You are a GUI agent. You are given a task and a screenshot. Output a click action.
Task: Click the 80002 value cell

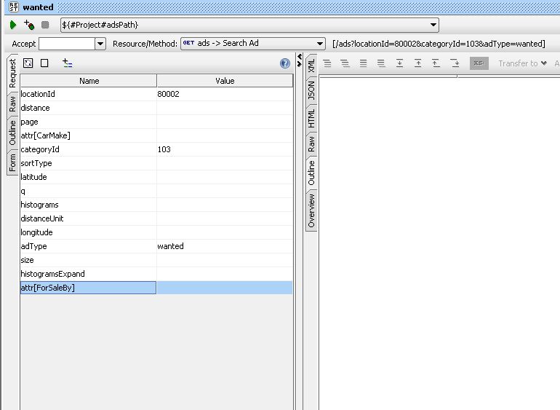click(224, 94)
